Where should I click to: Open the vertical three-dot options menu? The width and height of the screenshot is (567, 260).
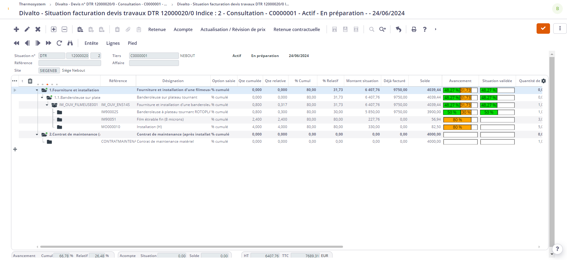coord(560,28)
